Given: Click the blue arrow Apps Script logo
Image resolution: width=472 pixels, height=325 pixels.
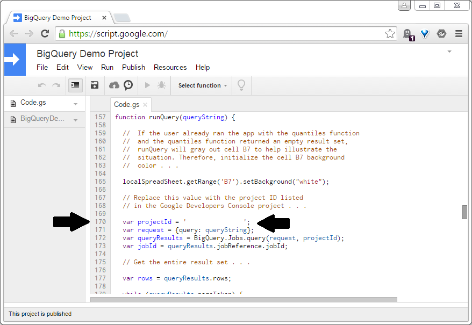Looking at the screenshot, I should coord(15,60).
